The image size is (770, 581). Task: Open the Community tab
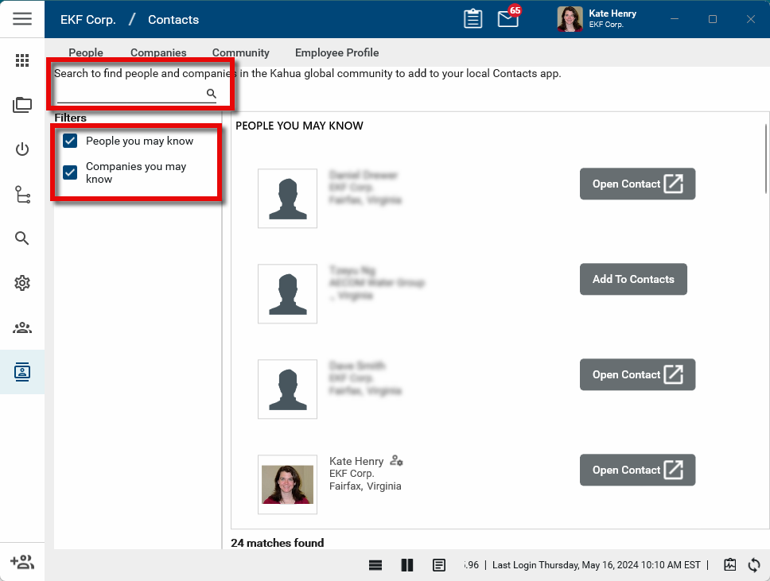coord(240,52)
